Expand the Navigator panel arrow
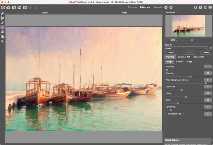The width and height of the screenshot is (213, 145). pyautogui.click(x=210, y=12)
